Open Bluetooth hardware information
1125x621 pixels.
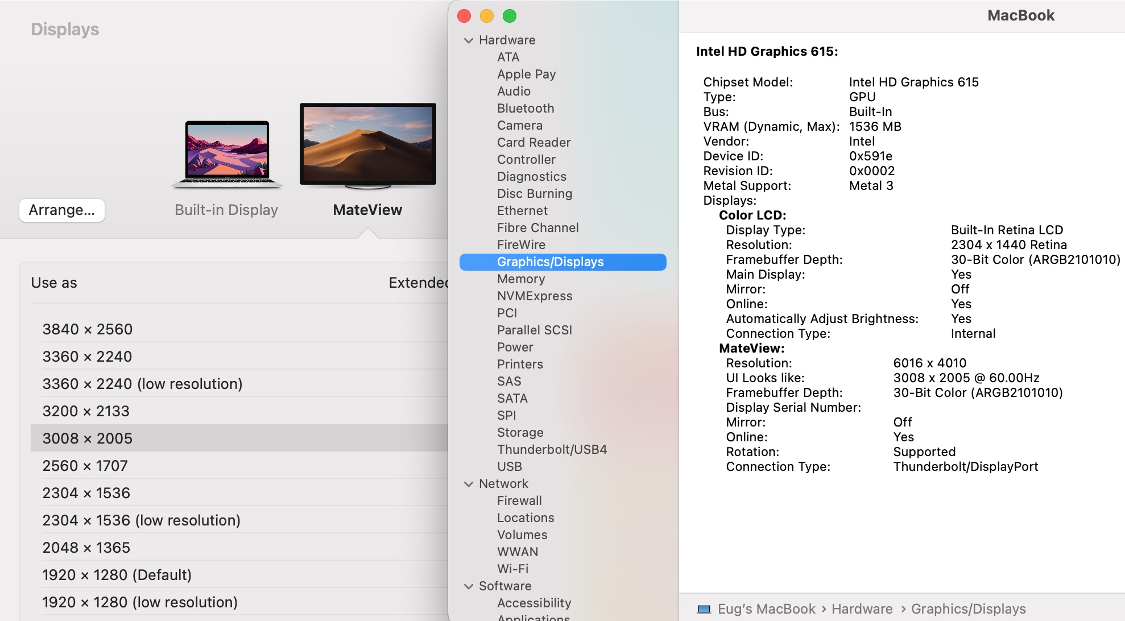(526, 108)
